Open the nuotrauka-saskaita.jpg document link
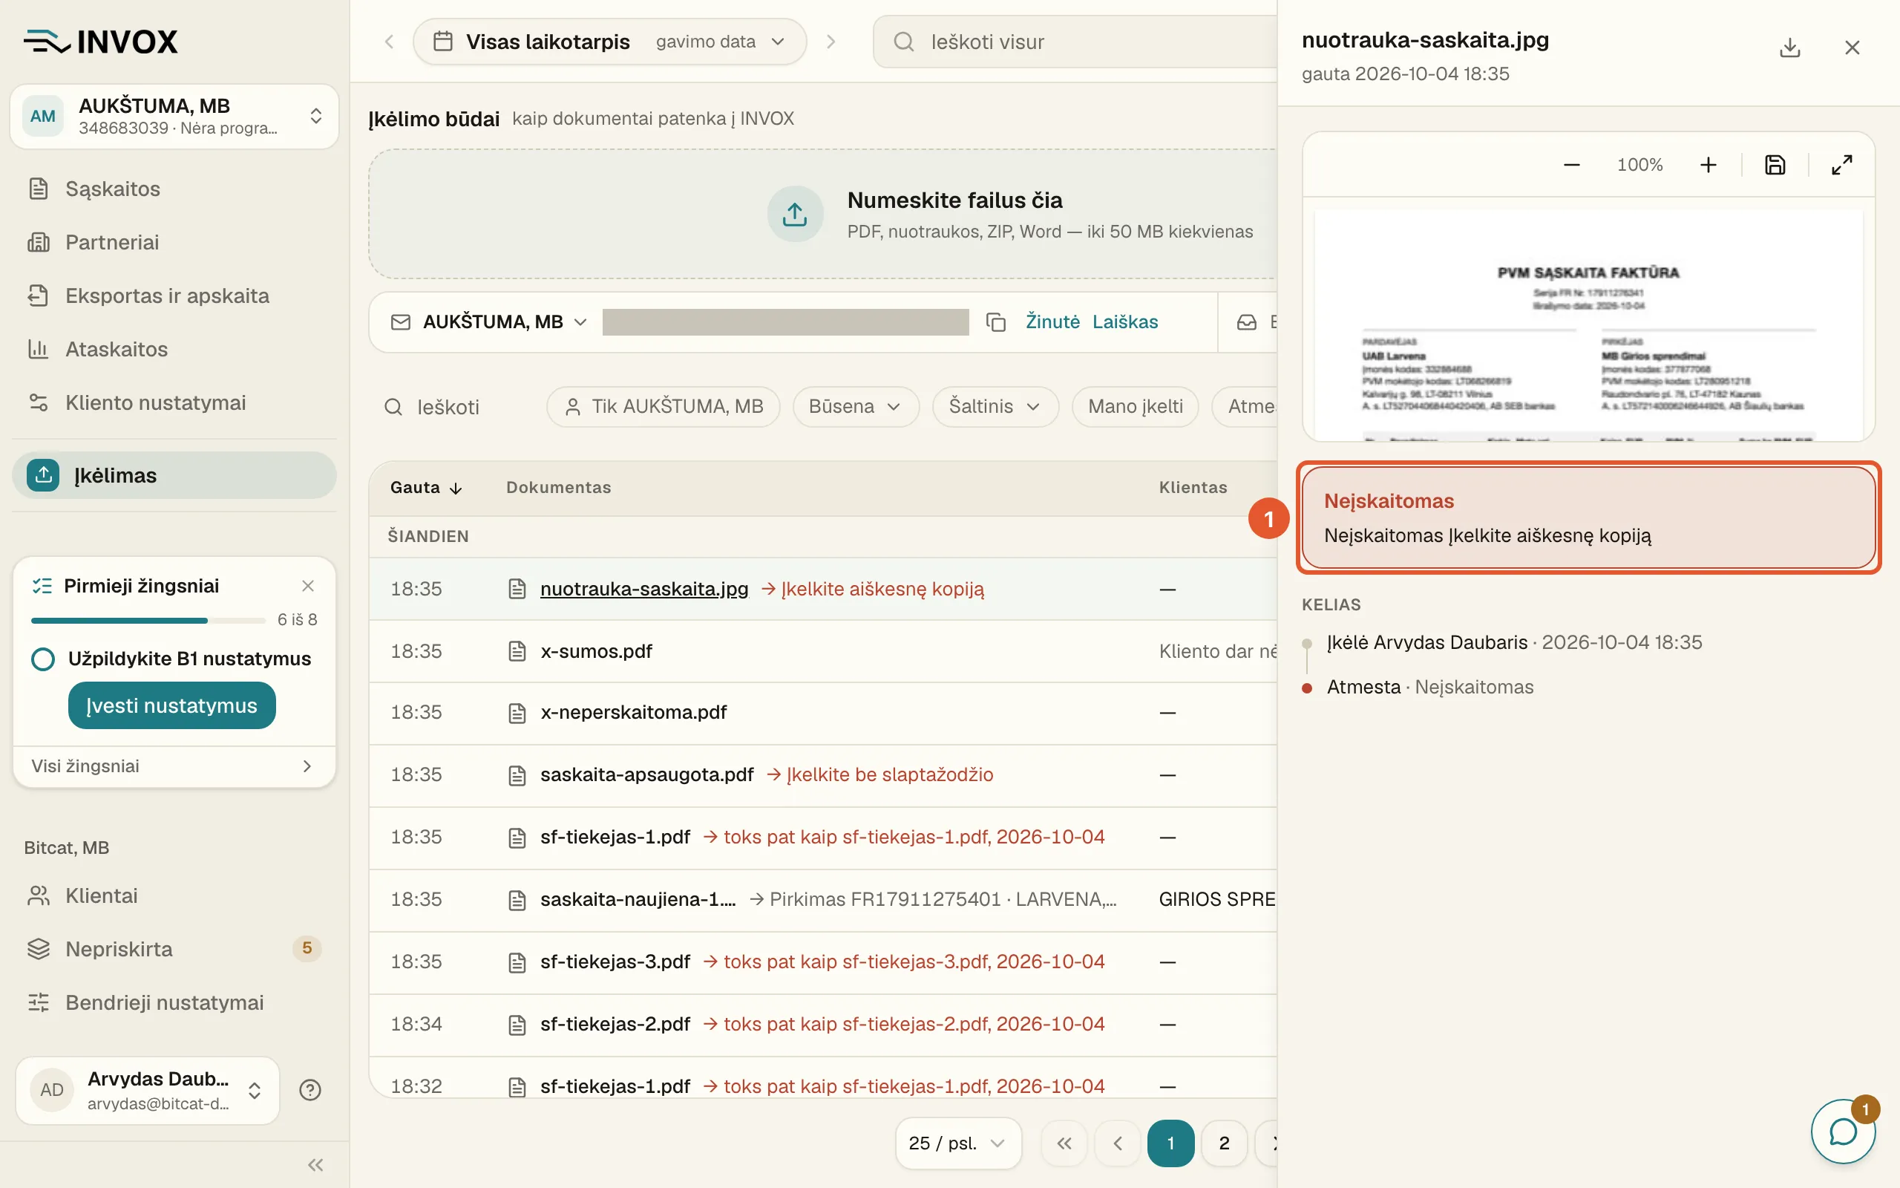 point(643,590)
